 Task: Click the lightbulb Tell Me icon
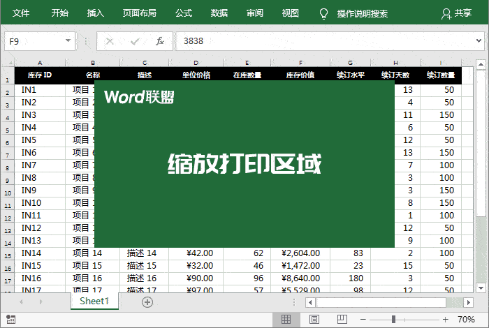pyautogui.click(x=323, y=14)
